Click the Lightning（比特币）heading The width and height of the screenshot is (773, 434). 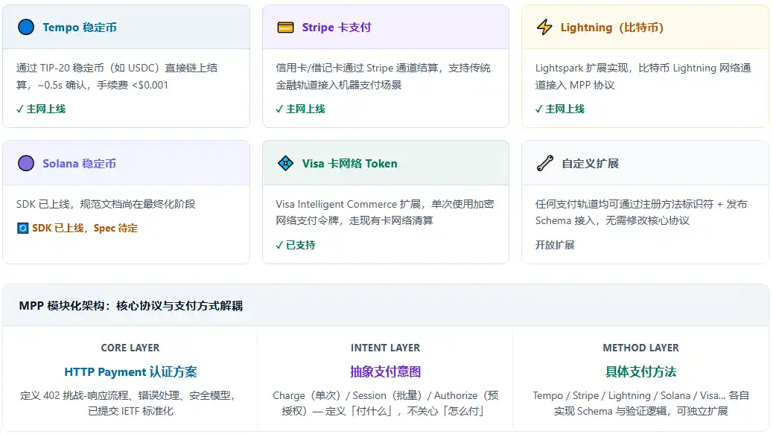coord(611,28)
